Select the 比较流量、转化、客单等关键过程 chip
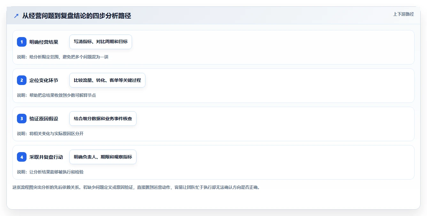Image resolution: width=427 pixels, height=216 pixels. click(x=107, y=80)
